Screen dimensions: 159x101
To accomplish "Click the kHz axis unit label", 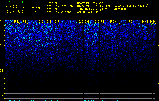I will pyautogui.click(x=2, y=20).
